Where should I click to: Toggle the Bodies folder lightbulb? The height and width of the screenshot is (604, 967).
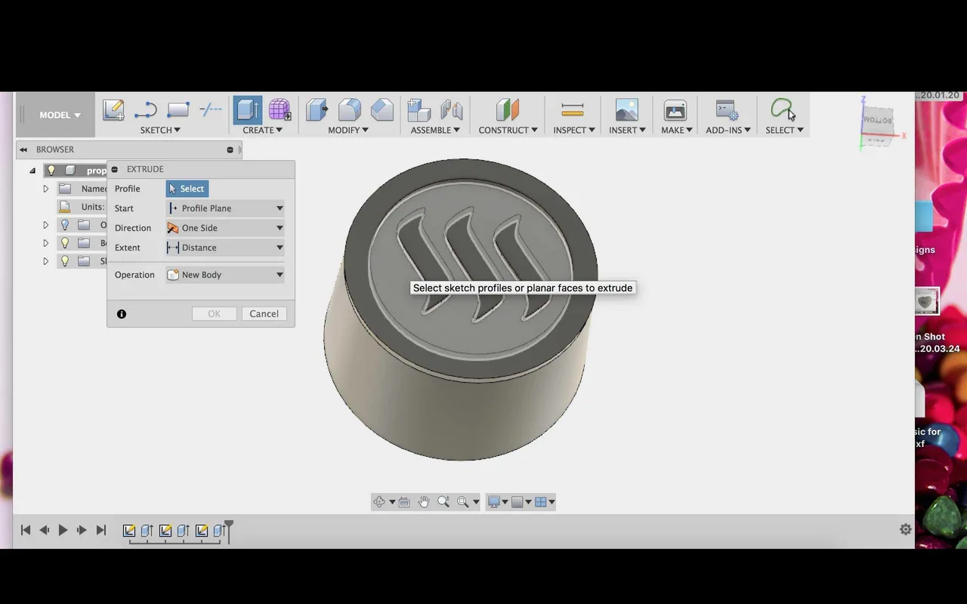pyautogui.click(x=65, y=243)
